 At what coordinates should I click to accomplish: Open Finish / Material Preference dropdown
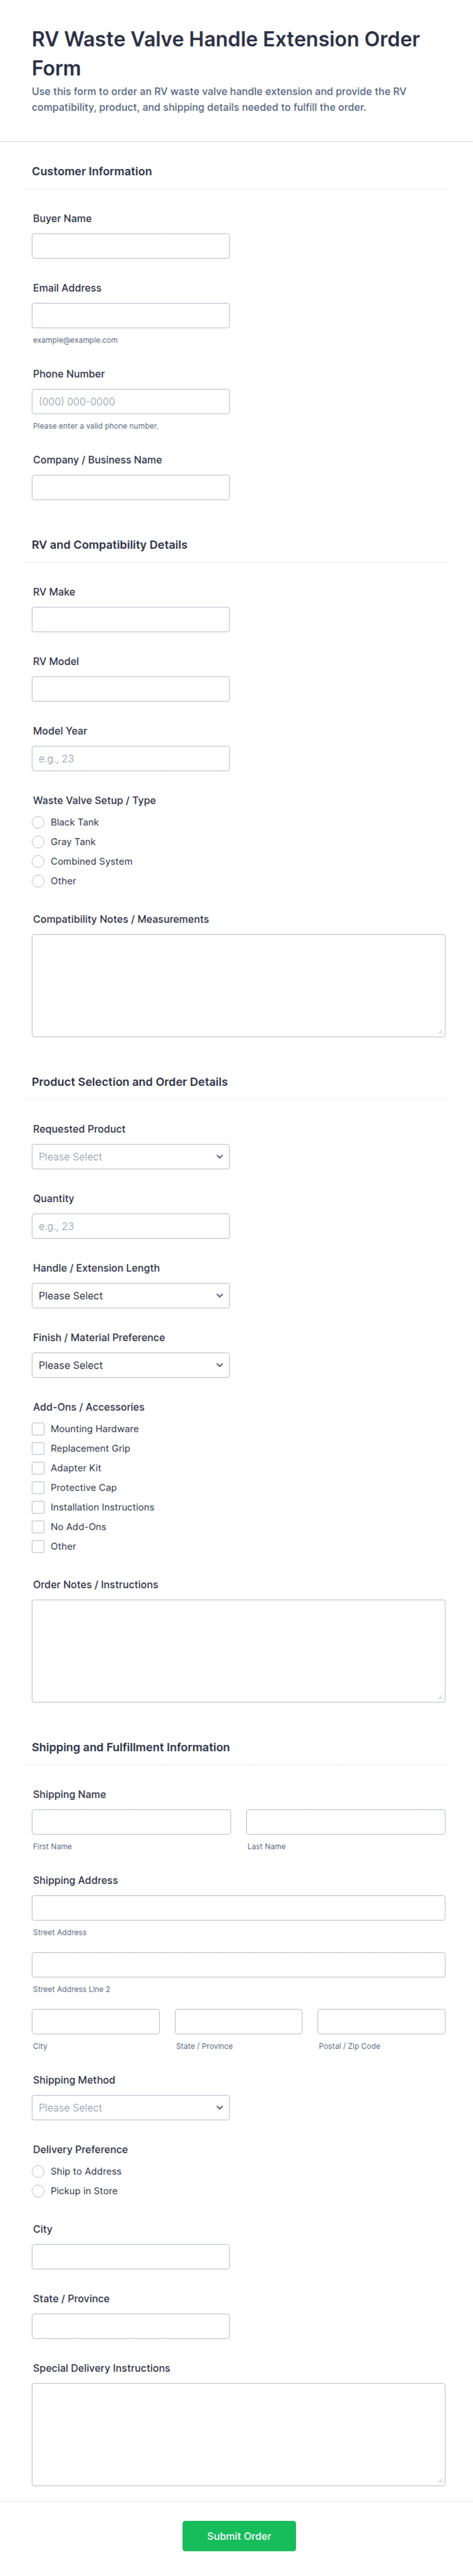[131, 1364]
